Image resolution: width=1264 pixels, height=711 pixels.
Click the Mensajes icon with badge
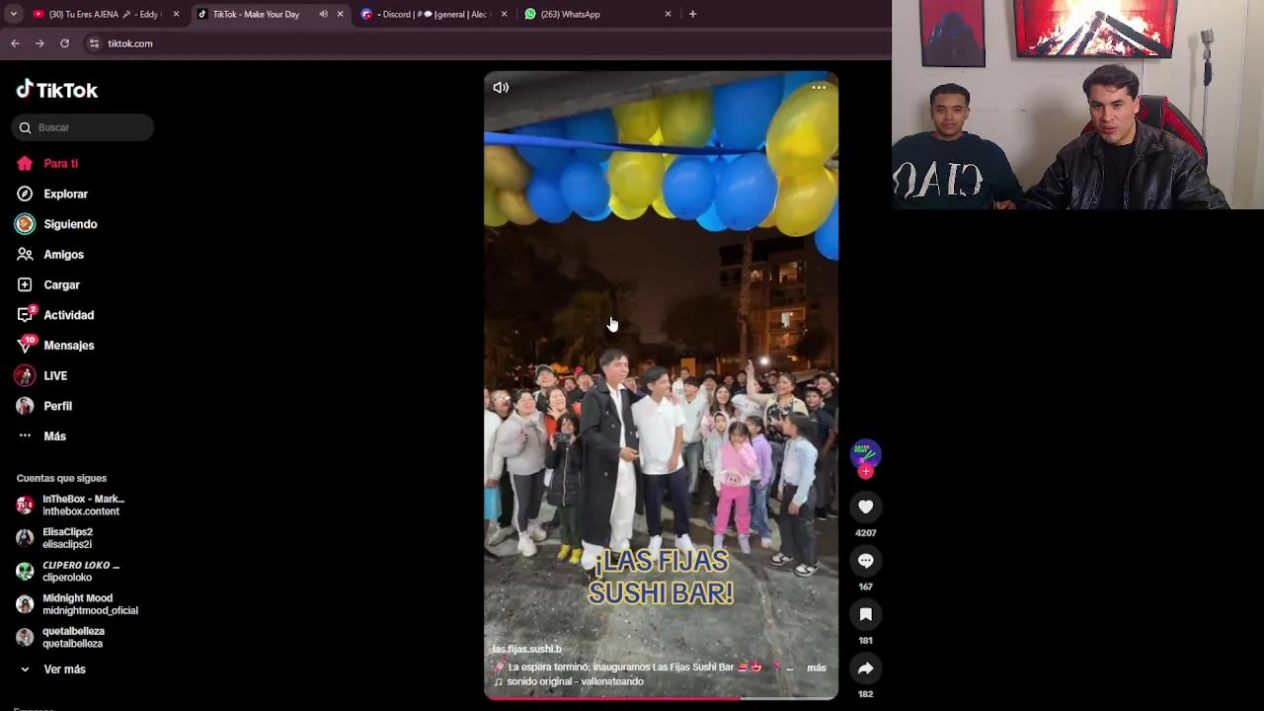point(26,346)
